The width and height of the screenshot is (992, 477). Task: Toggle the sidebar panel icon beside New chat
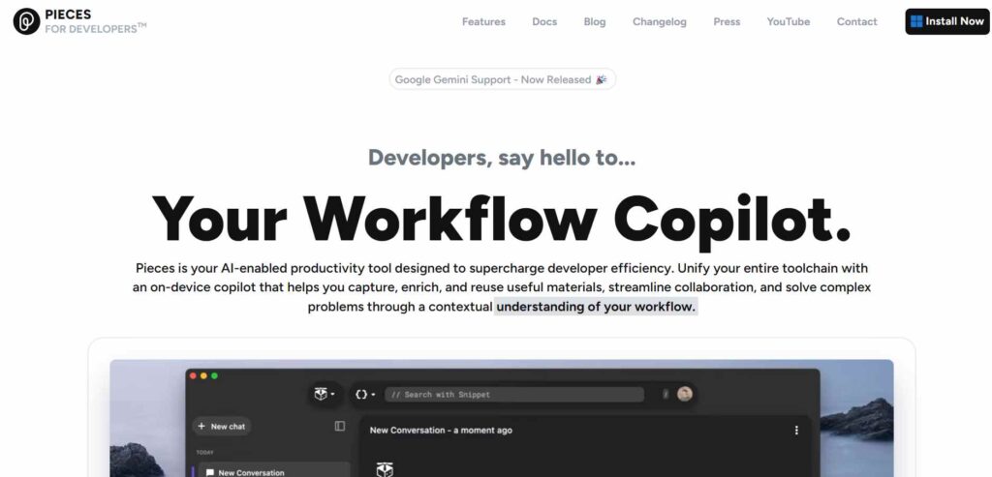pos(340,427)
